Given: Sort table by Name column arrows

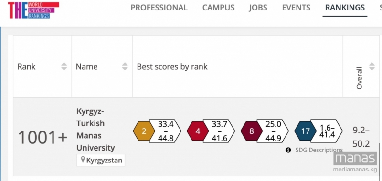Looking at the screenshot, I should click(x=125, y=66).
